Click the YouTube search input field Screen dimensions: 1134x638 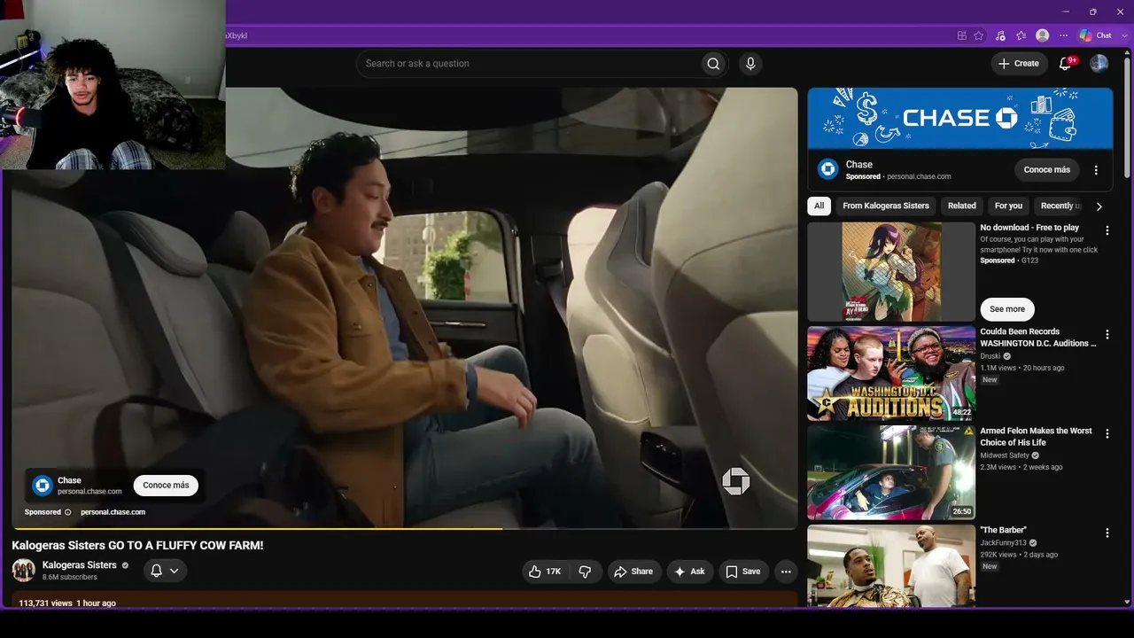coord(528,64)
